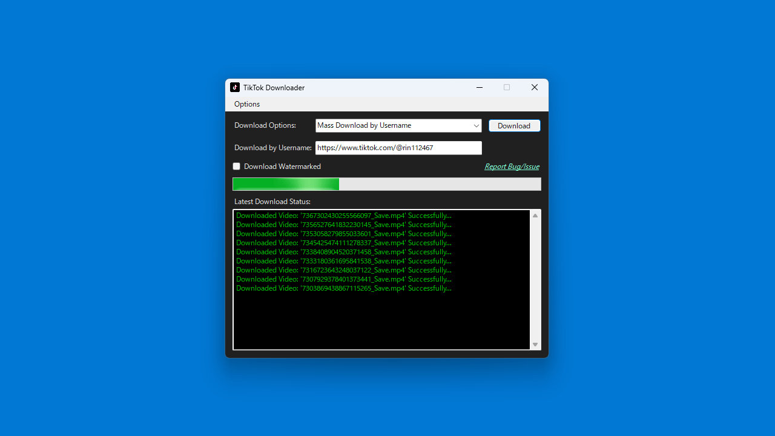Click the TikTok Downloader title text
Image resolution: width=775 pixels, height=436 pixels.
pos(274,88)
